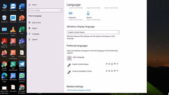169x95 pixels.
Task: Expand Windows display language dropdown
Action: click(x=93, y=32)
